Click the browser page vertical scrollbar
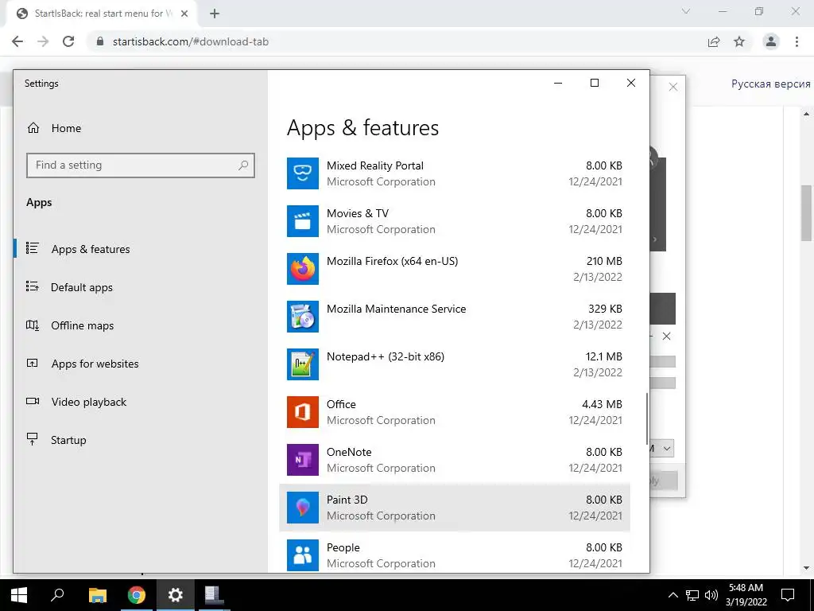The width and height of the screenshot is (814, 611). pyautogui.click(x=806, y=212)
